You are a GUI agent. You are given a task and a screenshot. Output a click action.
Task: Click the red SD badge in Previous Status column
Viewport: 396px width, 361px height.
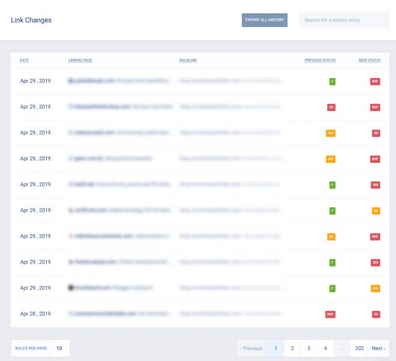(x=331, y=107)
